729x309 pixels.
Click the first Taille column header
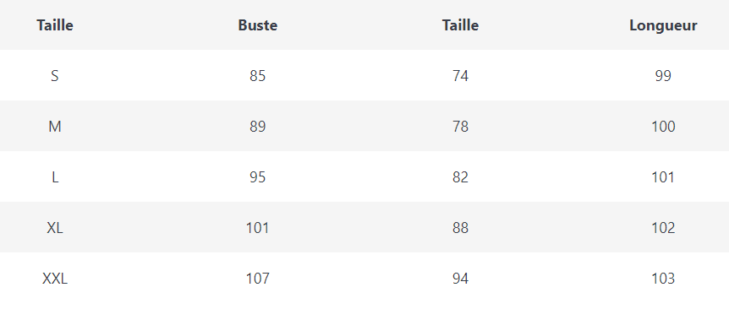click(55, 25)
